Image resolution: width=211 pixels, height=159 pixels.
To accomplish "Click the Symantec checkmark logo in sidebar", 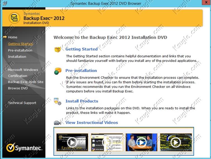I will point(11,148).
